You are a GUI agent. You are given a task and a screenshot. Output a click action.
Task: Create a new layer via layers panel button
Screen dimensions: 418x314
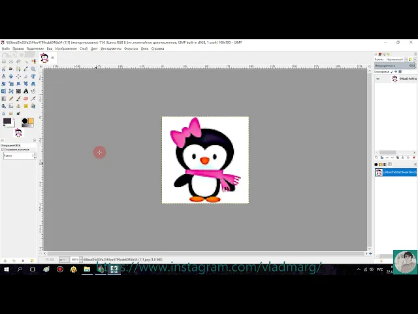[376, 158]
